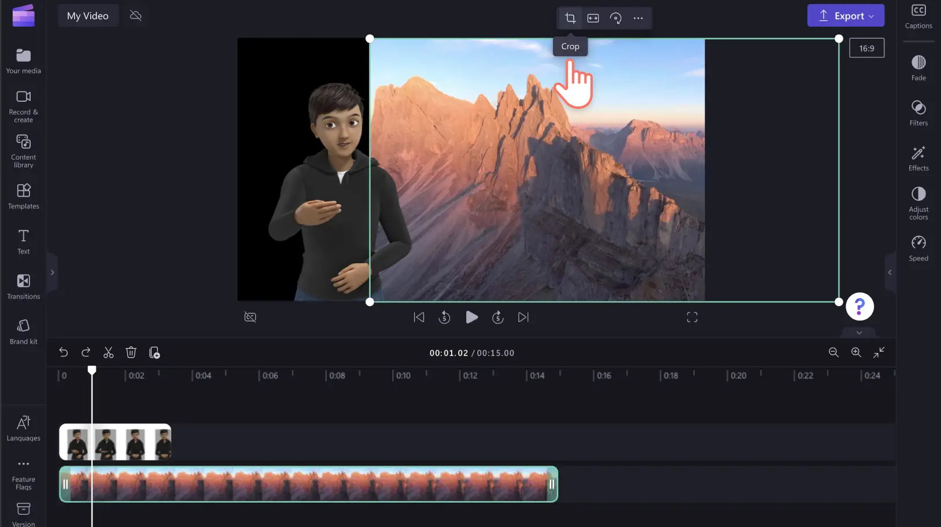
Task: Toggle captions display off icon under preview
Action: [x=250, y=317]
